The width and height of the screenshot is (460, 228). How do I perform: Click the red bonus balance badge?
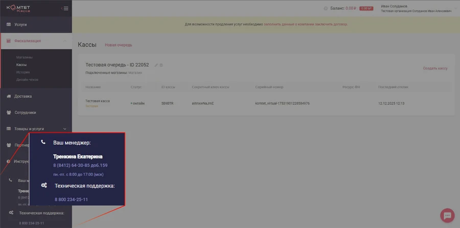coord(366,8)
